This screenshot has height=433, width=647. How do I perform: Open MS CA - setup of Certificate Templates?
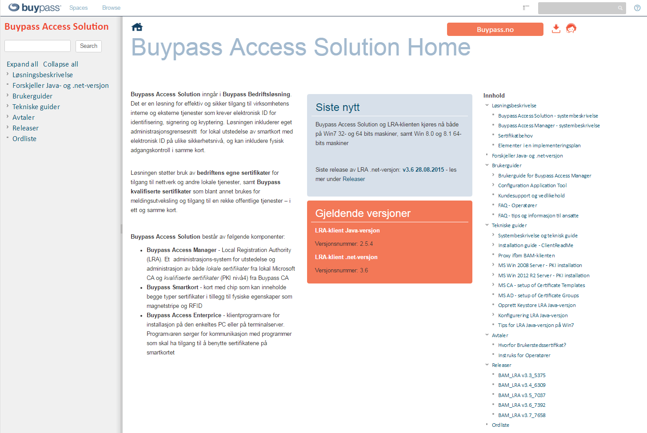pyautogui.click(x=542, y=285)
